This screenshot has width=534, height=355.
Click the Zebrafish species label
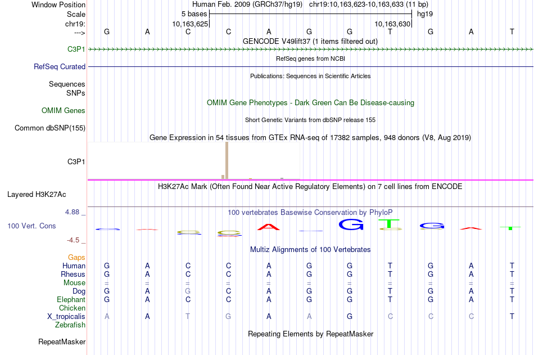(70, 325)
